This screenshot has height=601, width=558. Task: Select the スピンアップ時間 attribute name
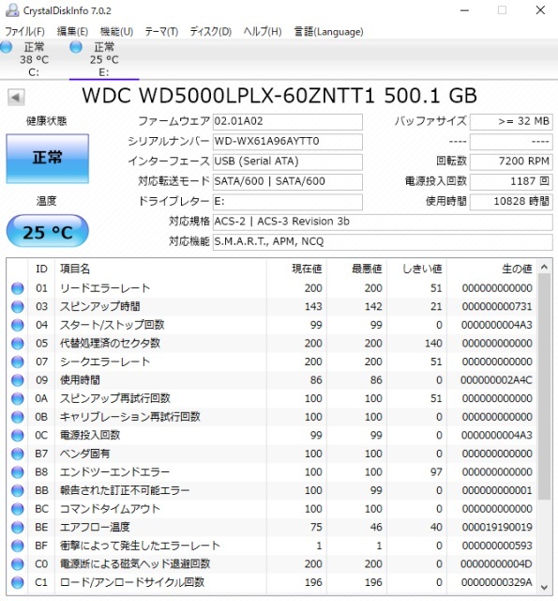[x=100, y=307]
